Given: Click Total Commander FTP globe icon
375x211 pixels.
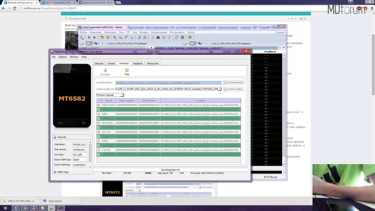Looking at the screenshot, I should coord(139,38).
